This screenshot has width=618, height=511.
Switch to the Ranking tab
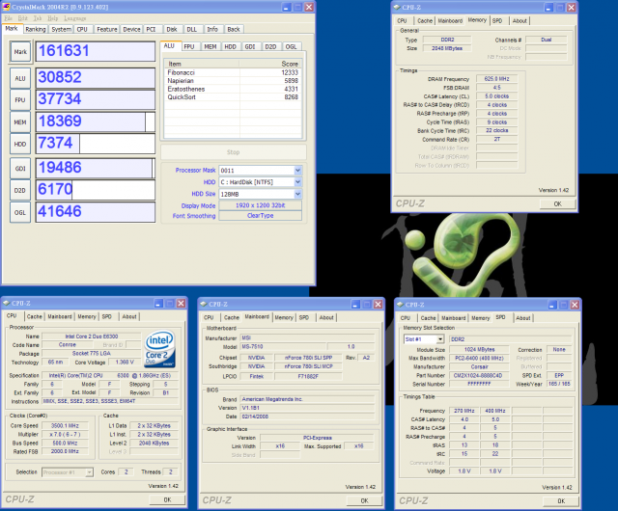[x=36, y=29]
